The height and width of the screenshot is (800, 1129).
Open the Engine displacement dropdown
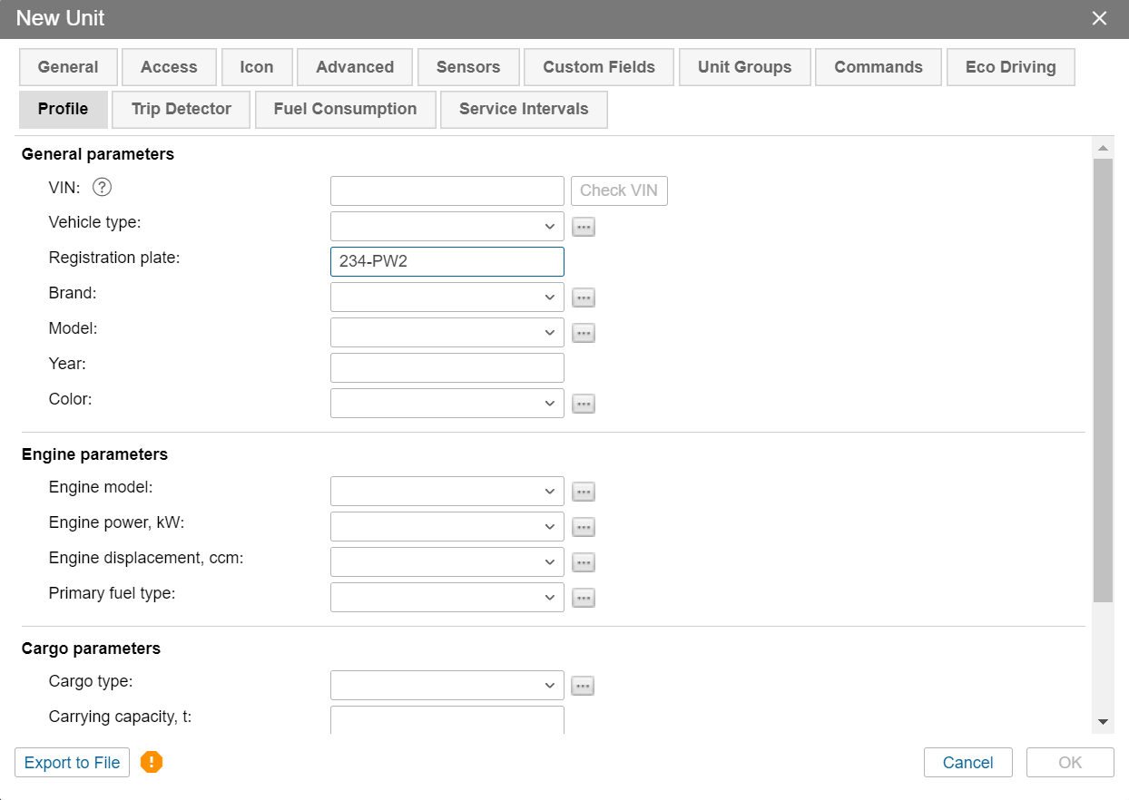click(447, 562)
